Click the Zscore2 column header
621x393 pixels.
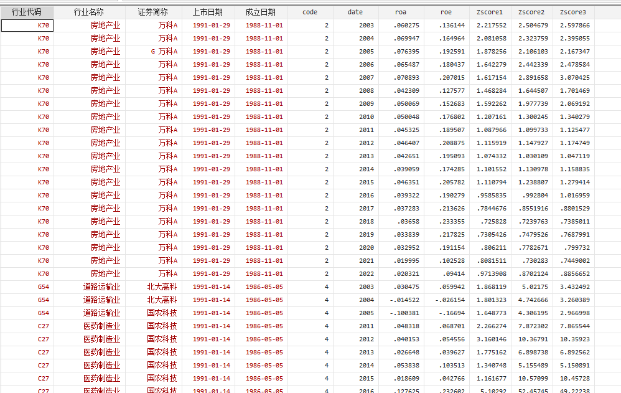pos(531,12)
